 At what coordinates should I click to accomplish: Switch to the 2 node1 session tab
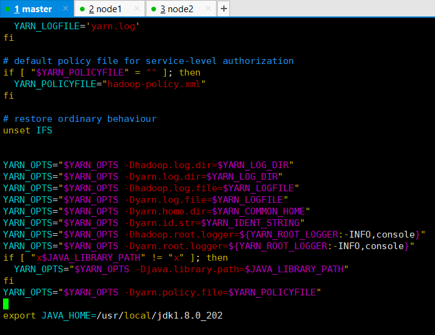[x=109, y=9]
